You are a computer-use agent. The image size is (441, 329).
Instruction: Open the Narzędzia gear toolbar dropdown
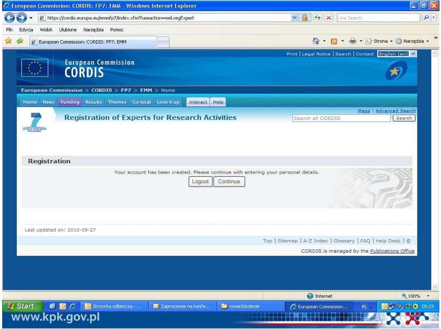[x=412, y=41]
